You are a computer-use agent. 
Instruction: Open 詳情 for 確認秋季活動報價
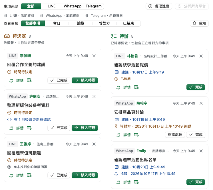127,87
